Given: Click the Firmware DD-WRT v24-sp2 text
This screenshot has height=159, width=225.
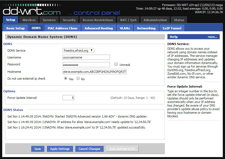Looking at the screenshot, I should pos(192,5).
